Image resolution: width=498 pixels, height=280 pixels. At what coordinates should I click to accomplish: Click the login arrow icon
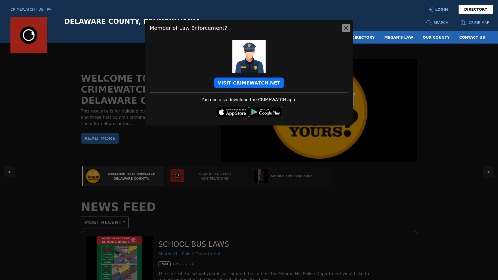(x=431, y=9)
